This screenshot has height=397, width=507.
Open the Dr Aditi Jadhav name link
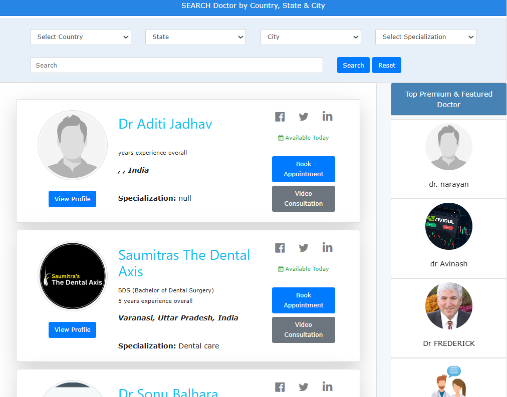[x=165, y=124]
